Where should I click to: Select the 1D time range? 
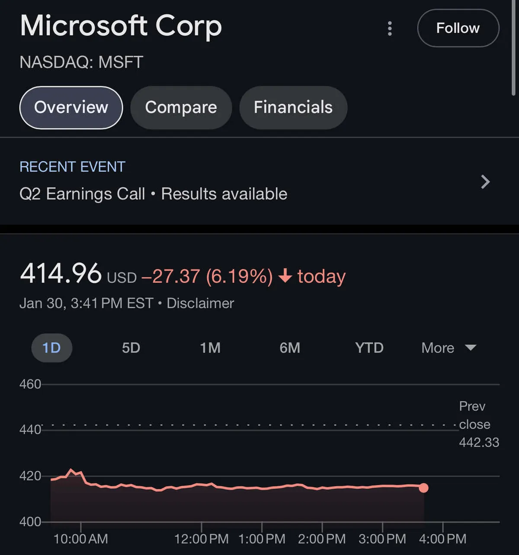51,348
